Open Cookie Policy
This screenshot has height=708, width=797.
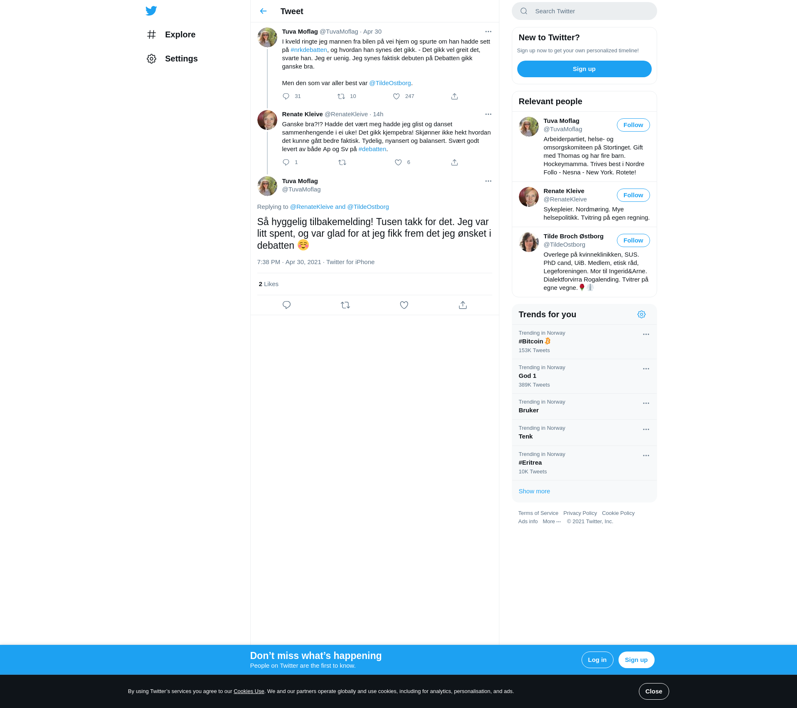pos(618,513)
